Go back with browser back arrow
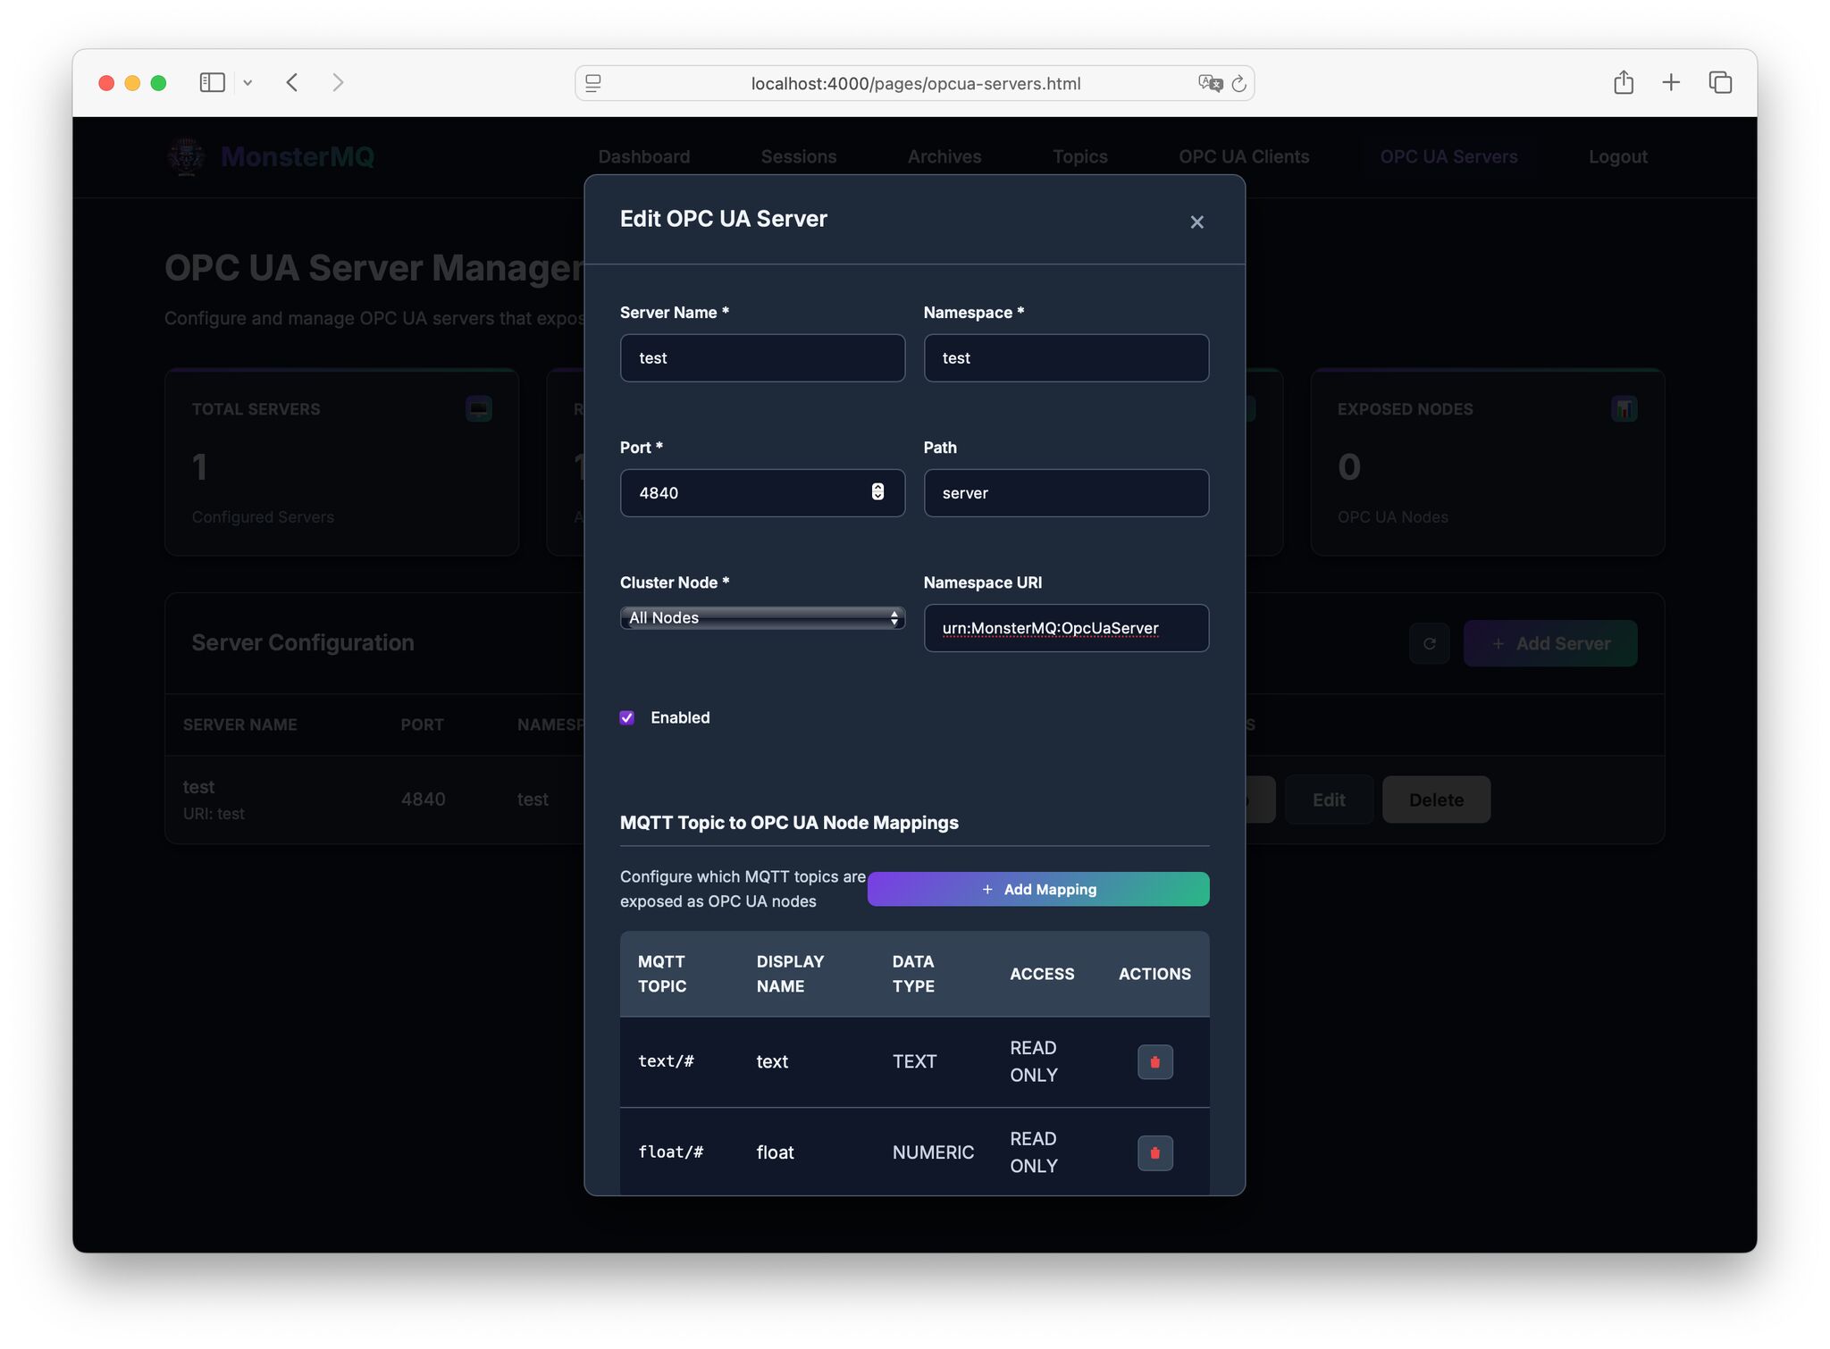 pyautogui.click(x=292, y=83)
